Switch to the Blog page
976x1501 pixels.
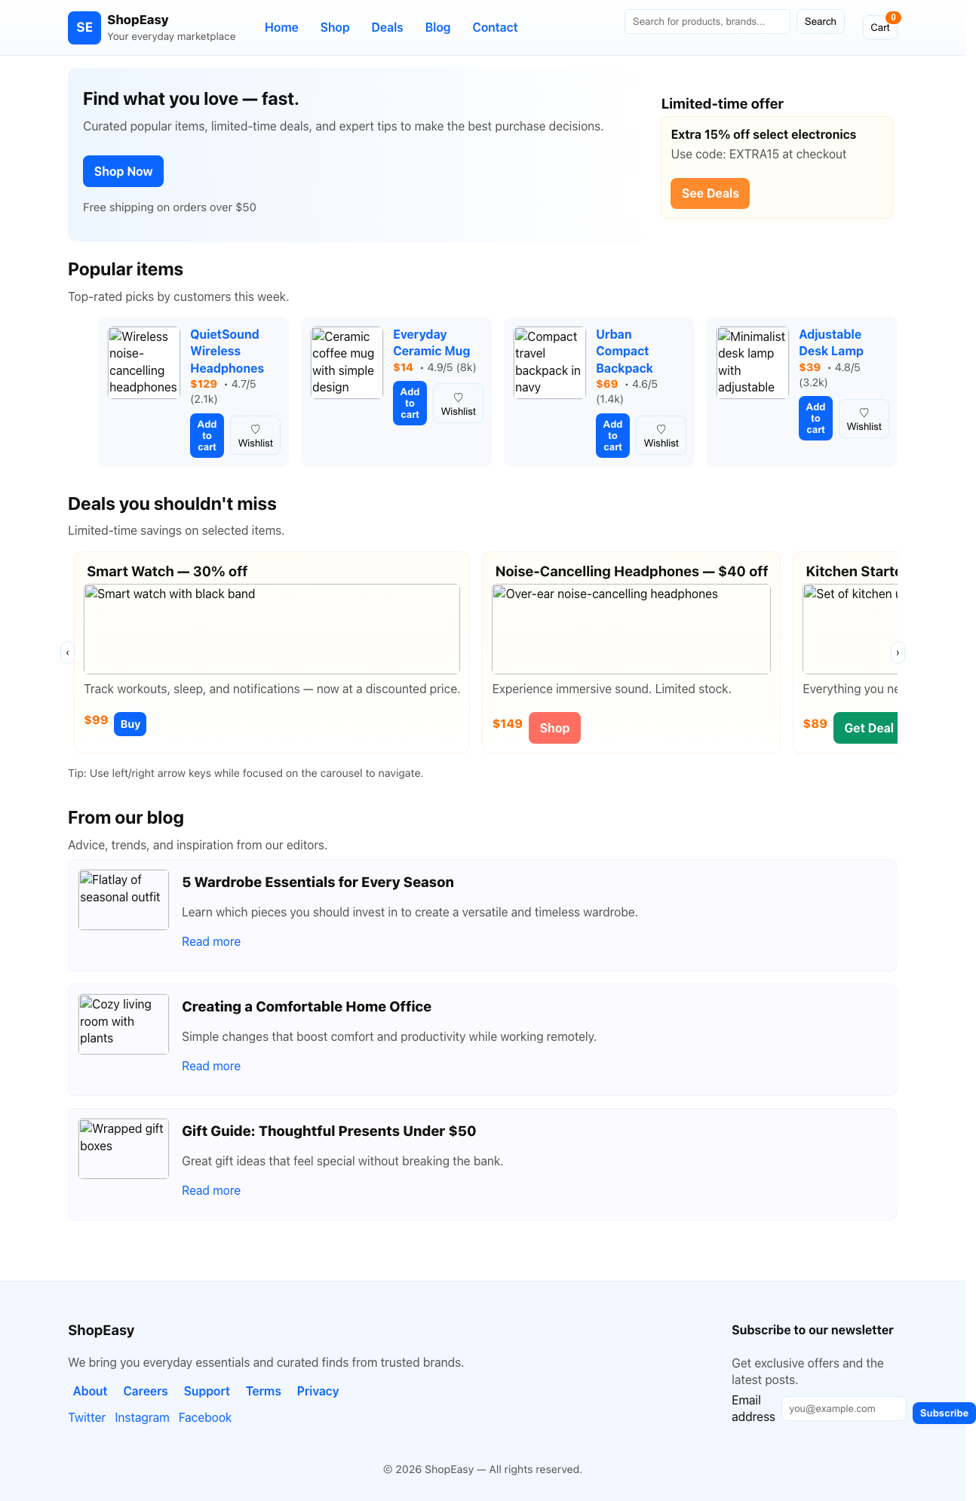click(x=437, y=27)
